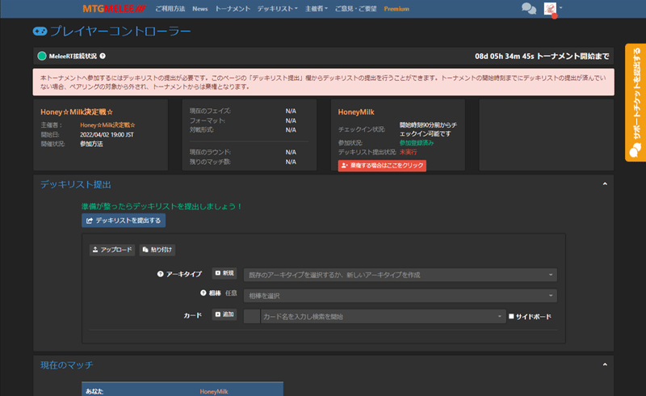Click the 未実行 decklist status text
The width and height of the screenshot is (646, 396).
(409, 152)
